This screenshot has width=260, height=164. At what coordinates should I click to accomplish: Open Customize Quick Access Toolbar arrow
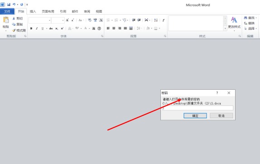[27, 5]
